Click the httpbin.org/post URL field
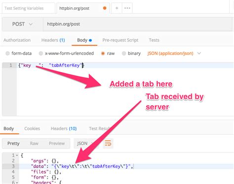 tap(137, 24)
